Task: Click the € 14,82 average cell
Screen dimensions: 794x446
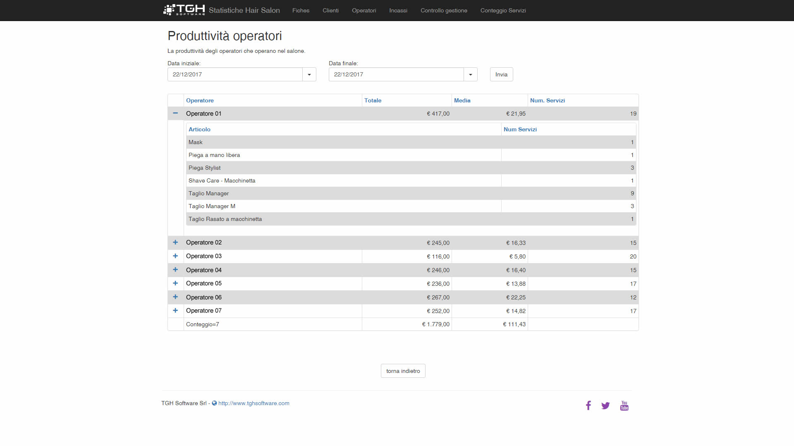Action: coord(490,311)
